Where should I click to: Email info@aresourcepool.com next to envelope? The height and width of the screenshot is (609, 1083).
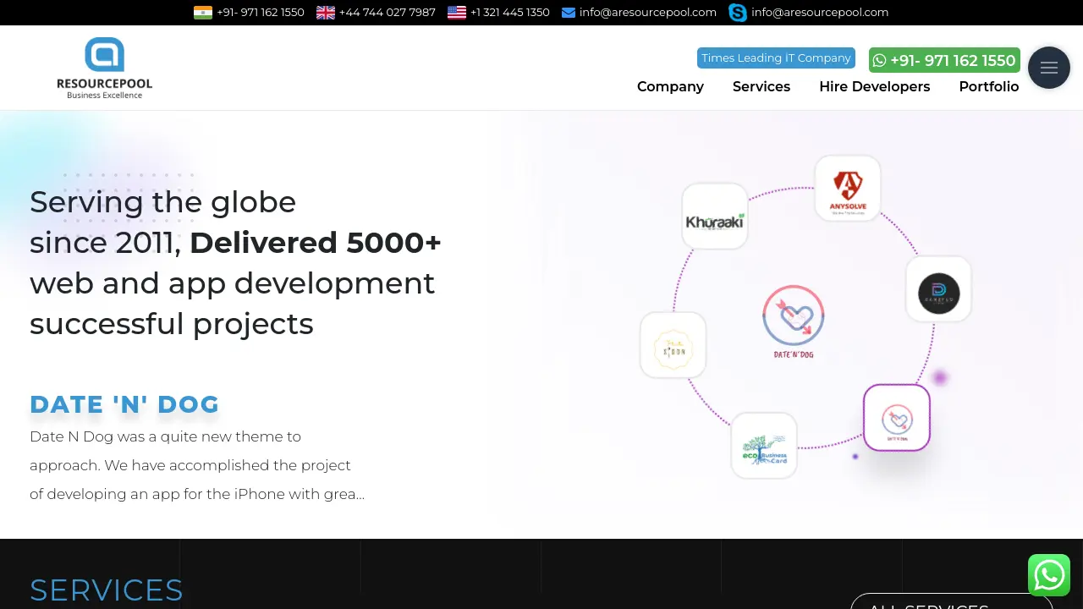click(x=648, y=13)
